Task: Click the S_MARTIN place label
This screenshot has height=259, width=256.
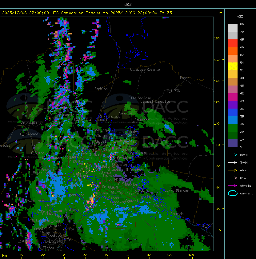Action: click(116, 179)
